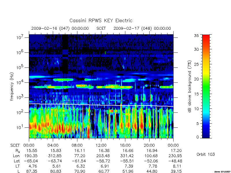The height and width of the screenshot is (173, 231).
Task: Click the 16:00 time tick label
Action: click(x=125, y=145)
